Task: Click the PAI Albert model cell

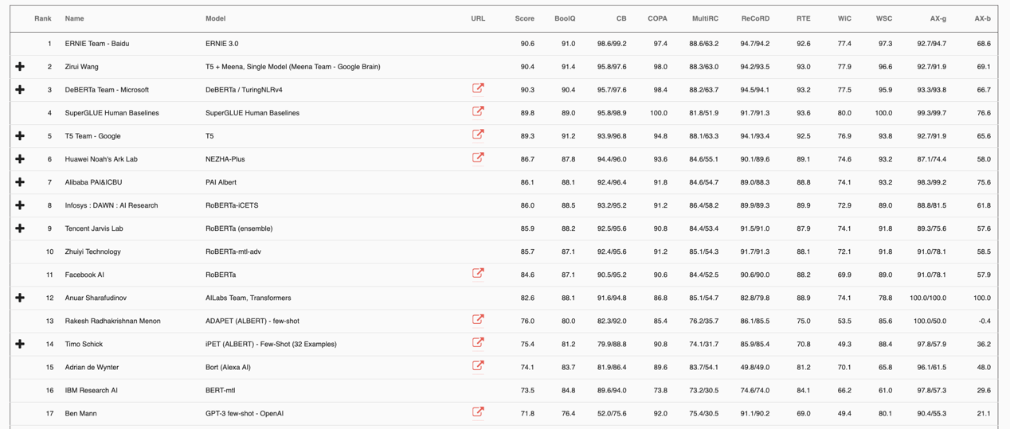Action: 221,182
